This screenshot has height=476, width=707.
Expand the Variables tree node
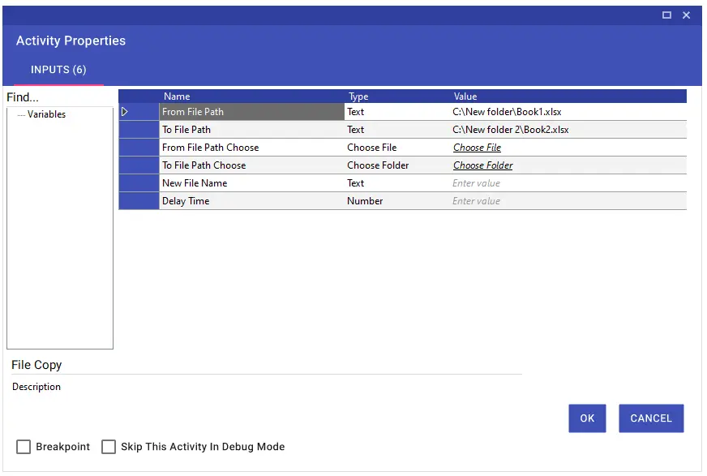[46, 114]
